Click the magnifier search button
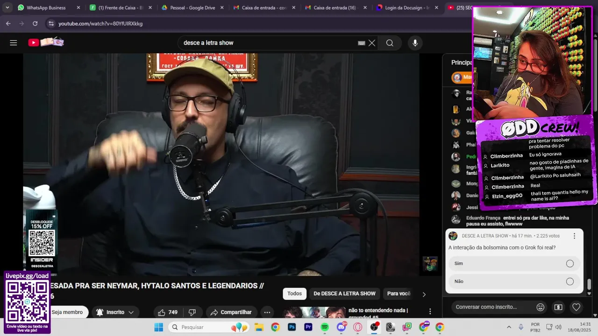Viewport: 598px width, 336px height. pyautogui.click(x=390, y=43)
